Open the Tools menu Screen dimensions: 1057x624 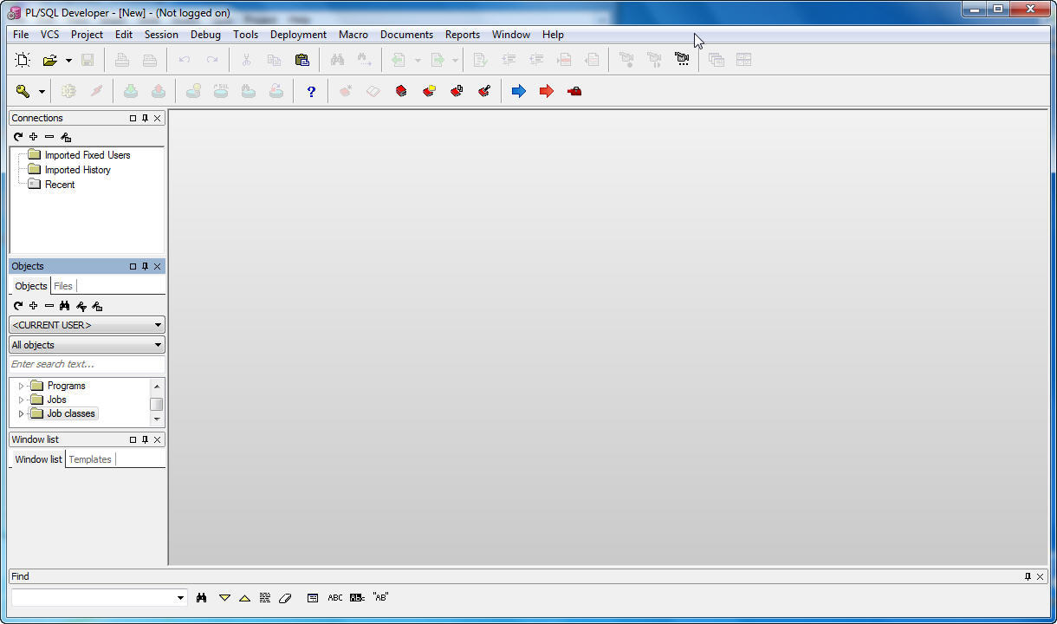(x=245, y=35)
